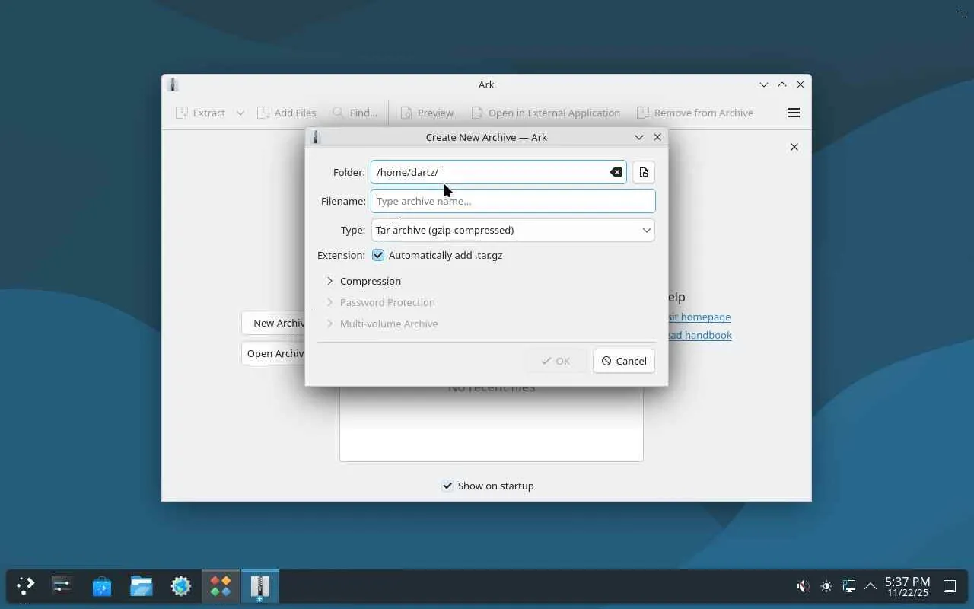
Task: Click the Extract toolbar button in Ark
Action: (201, 113)
